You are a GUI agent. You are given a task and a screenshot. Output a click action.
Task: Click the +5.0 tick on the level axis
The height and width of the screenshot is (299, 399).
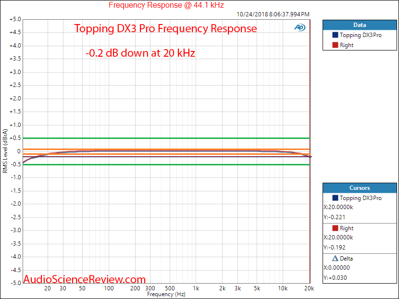coord(15,19)
